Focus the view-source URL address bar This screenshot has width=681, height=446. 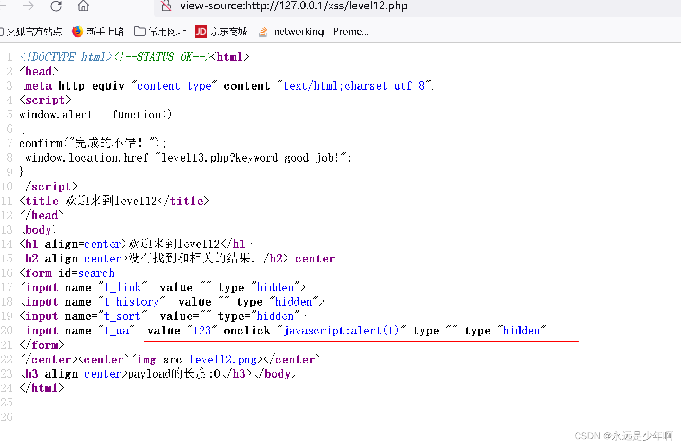click(x=418, y=6)
